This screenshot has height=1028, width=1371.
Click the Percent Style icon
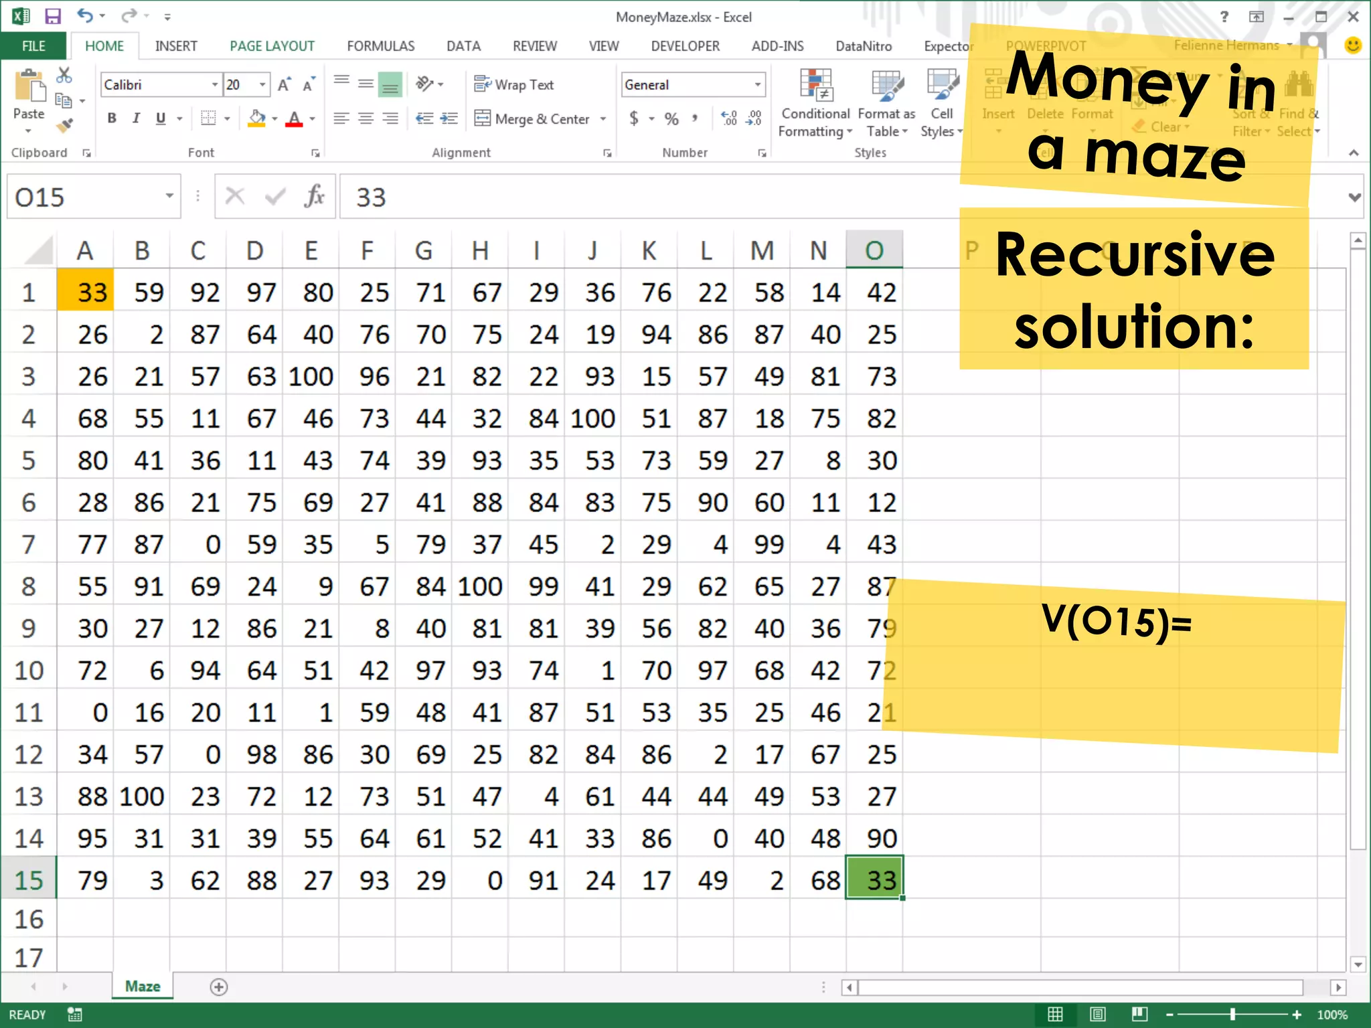click(671, 118)
